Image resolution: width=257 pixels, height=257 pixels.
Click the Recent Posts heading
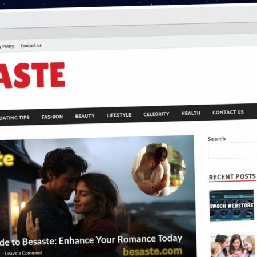[x=232, y=177]
